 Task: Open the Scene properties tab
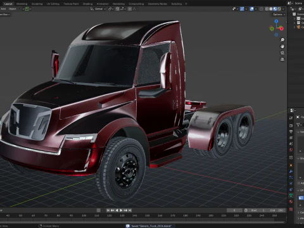[x=291, y=144]
